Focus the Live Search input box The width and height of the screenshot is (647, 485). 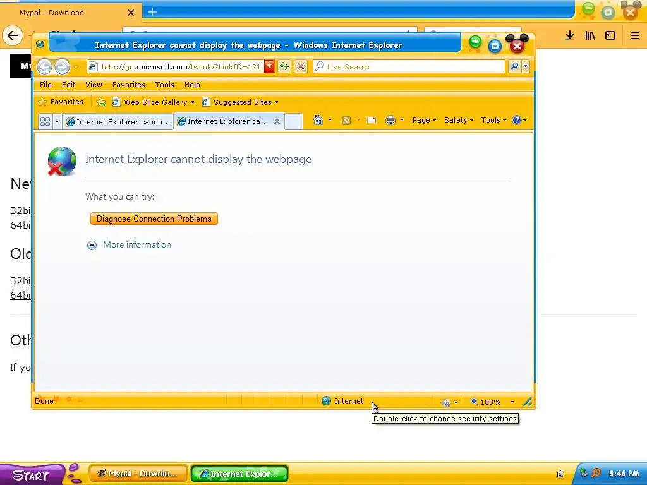409,66
